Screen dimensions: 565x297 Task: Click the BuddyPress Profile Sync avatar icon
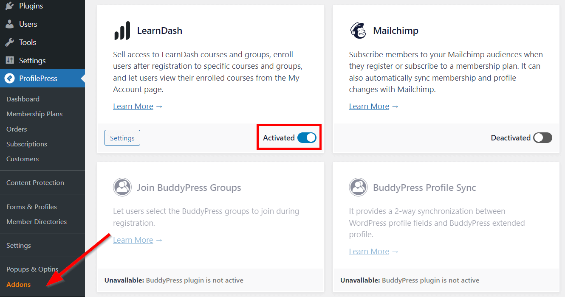tap(358, 187)
